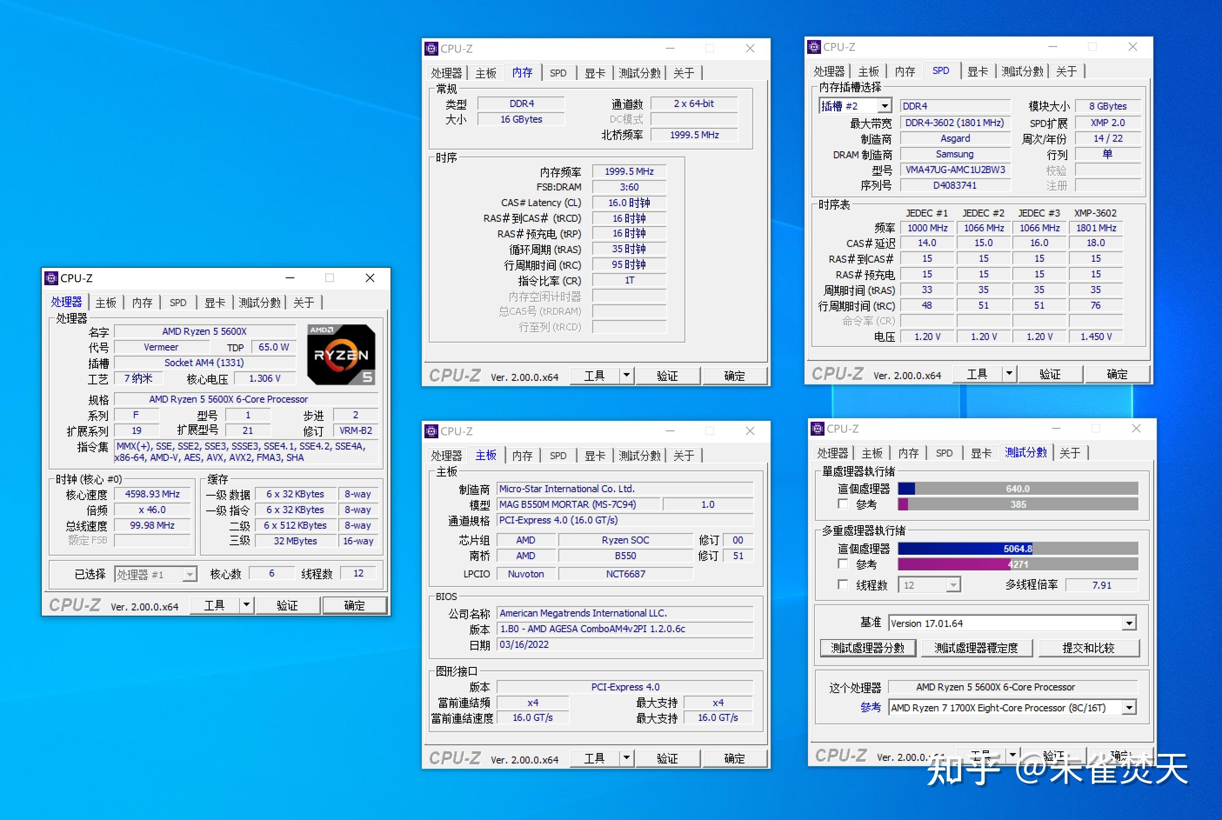Enable the 线程数 checkbox in benchmark window

click(843, 584)
